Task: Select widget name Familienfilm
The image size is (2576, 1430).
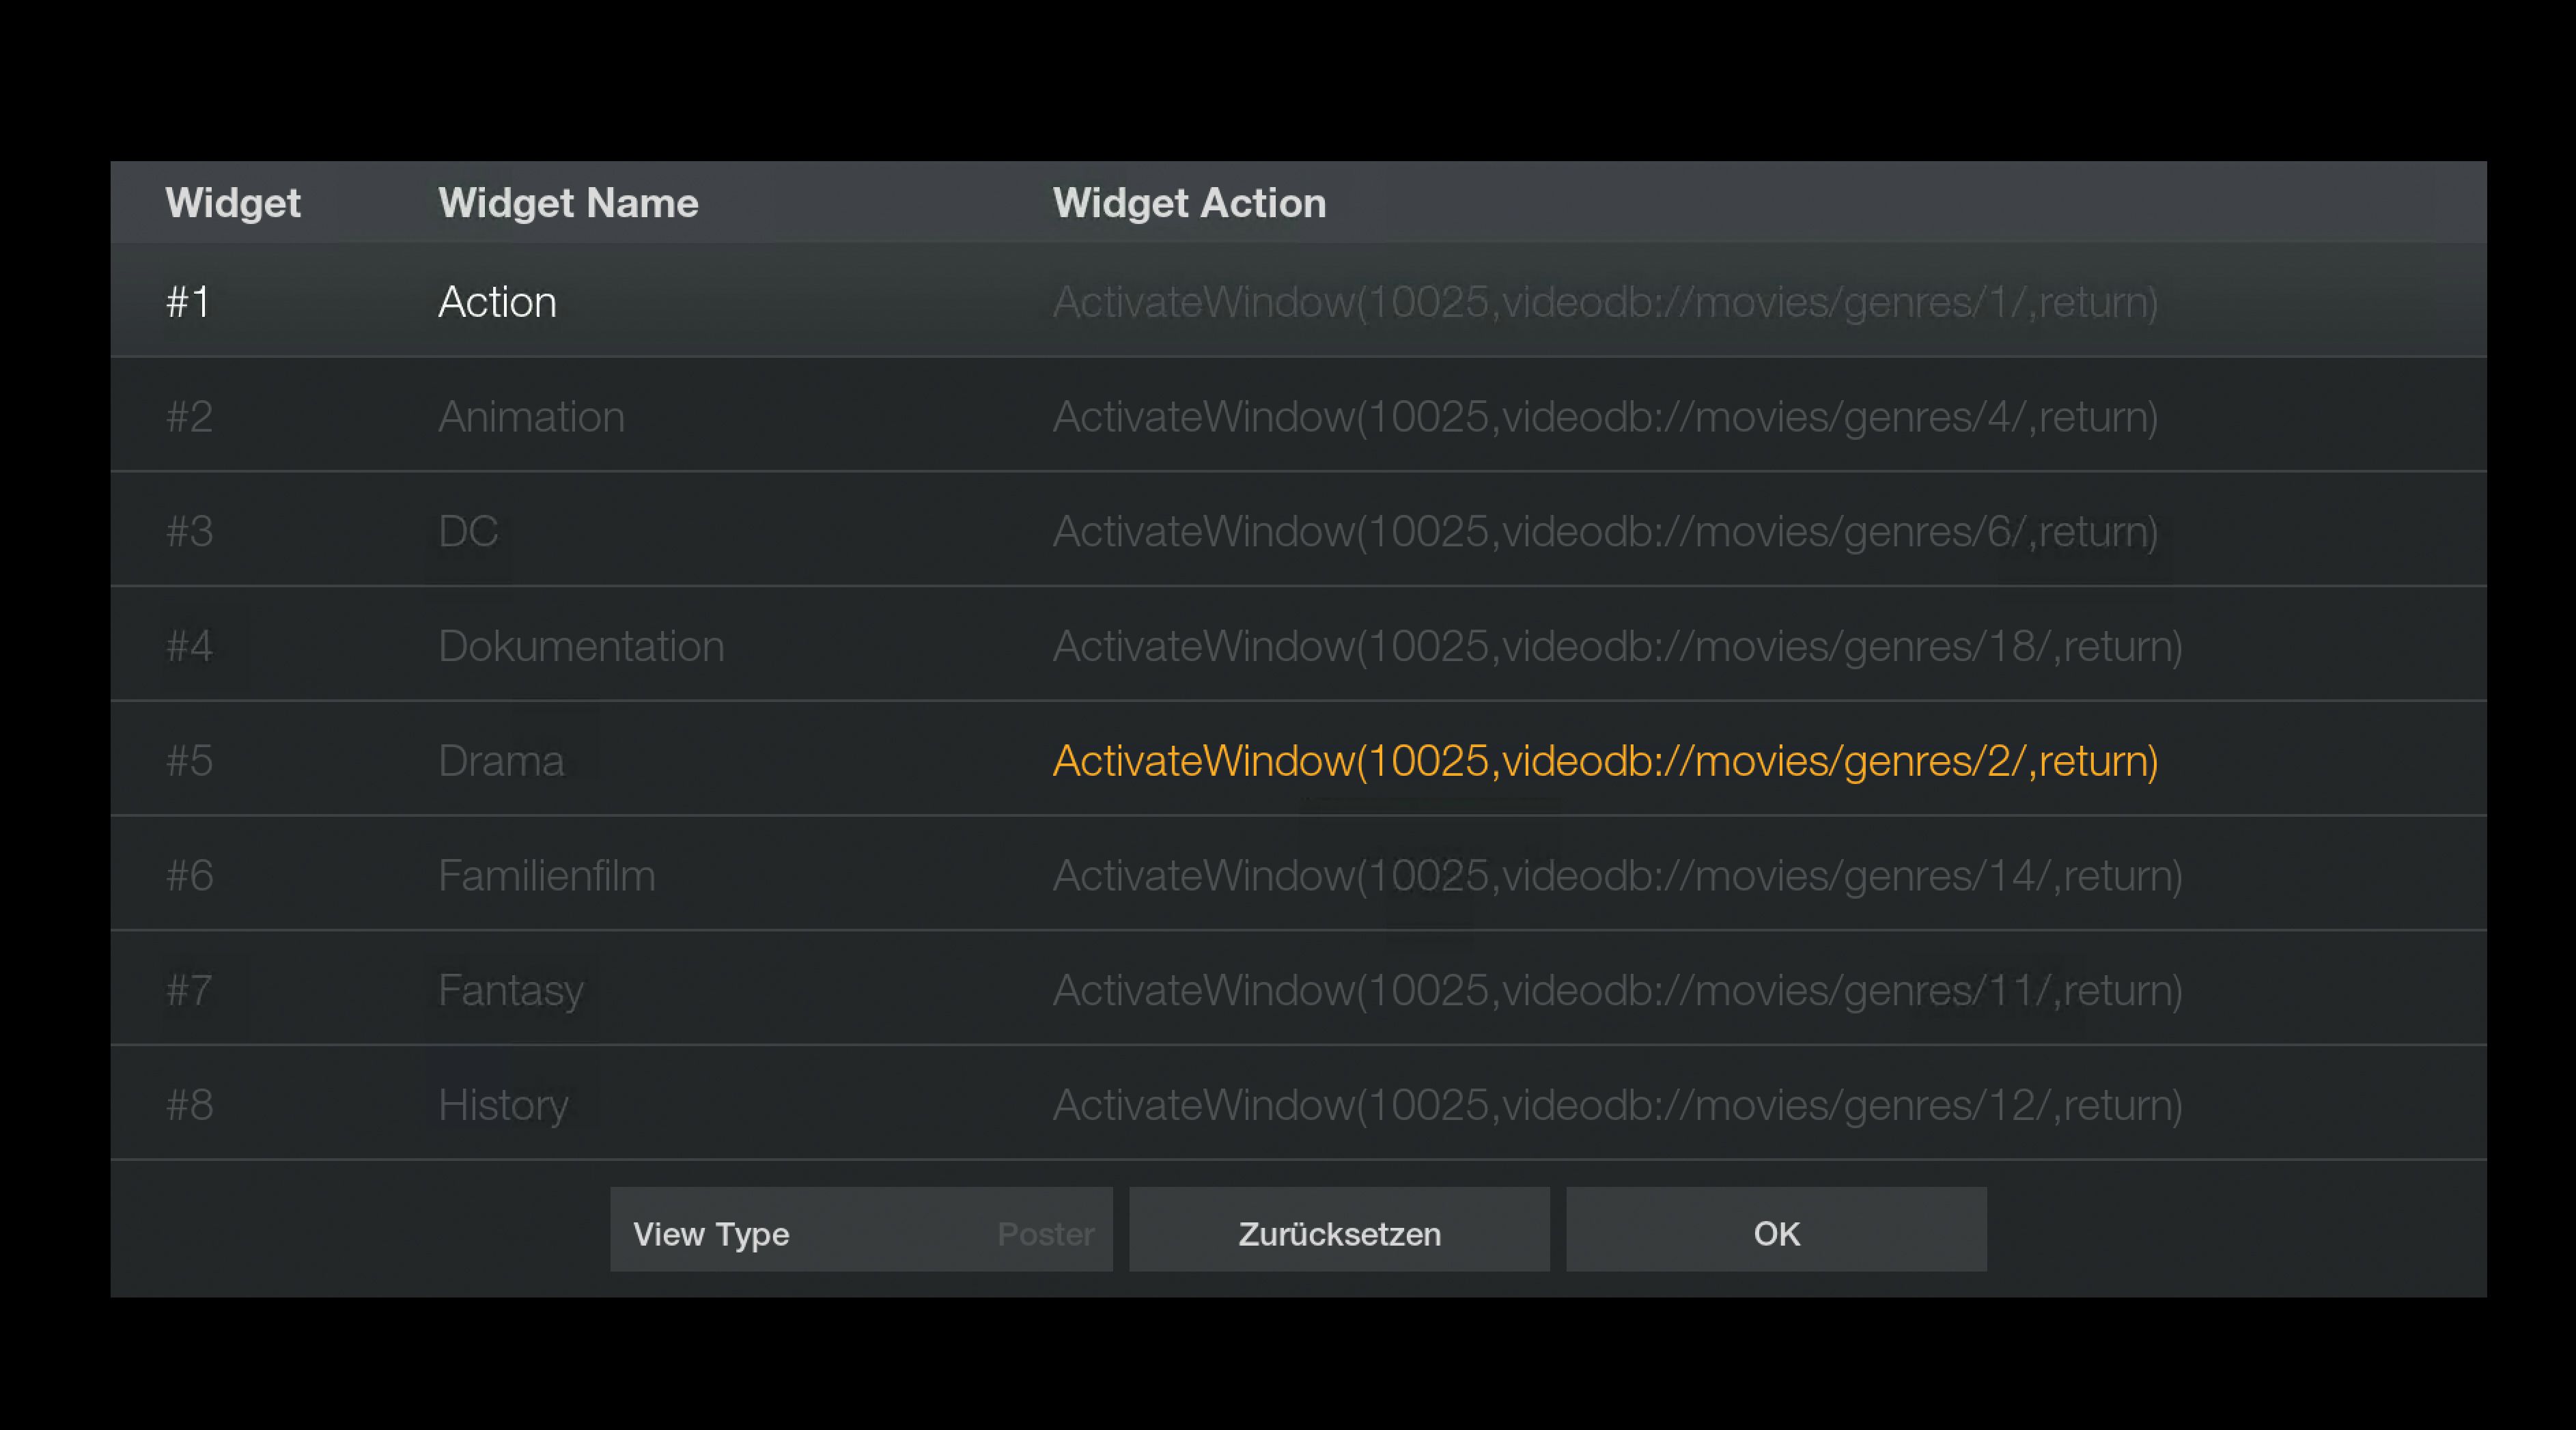Action: click(x=547, y=876)
